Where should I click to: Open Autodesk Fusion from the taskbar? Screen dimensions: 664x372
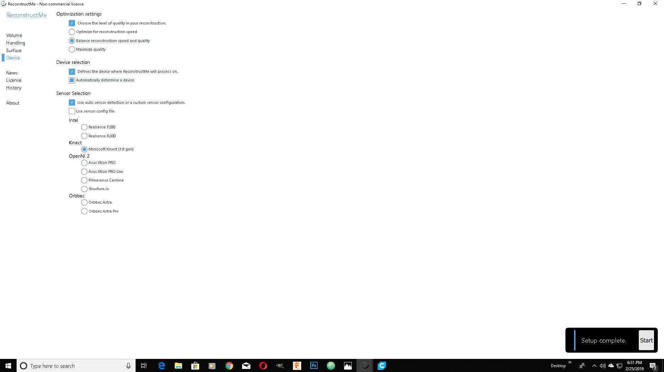pos(297,366)
